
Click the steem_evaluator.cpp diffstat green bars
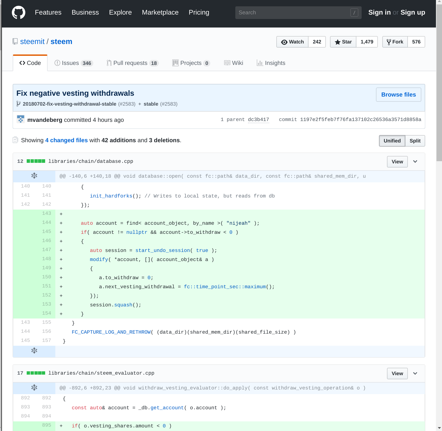[x=36, y=373]
